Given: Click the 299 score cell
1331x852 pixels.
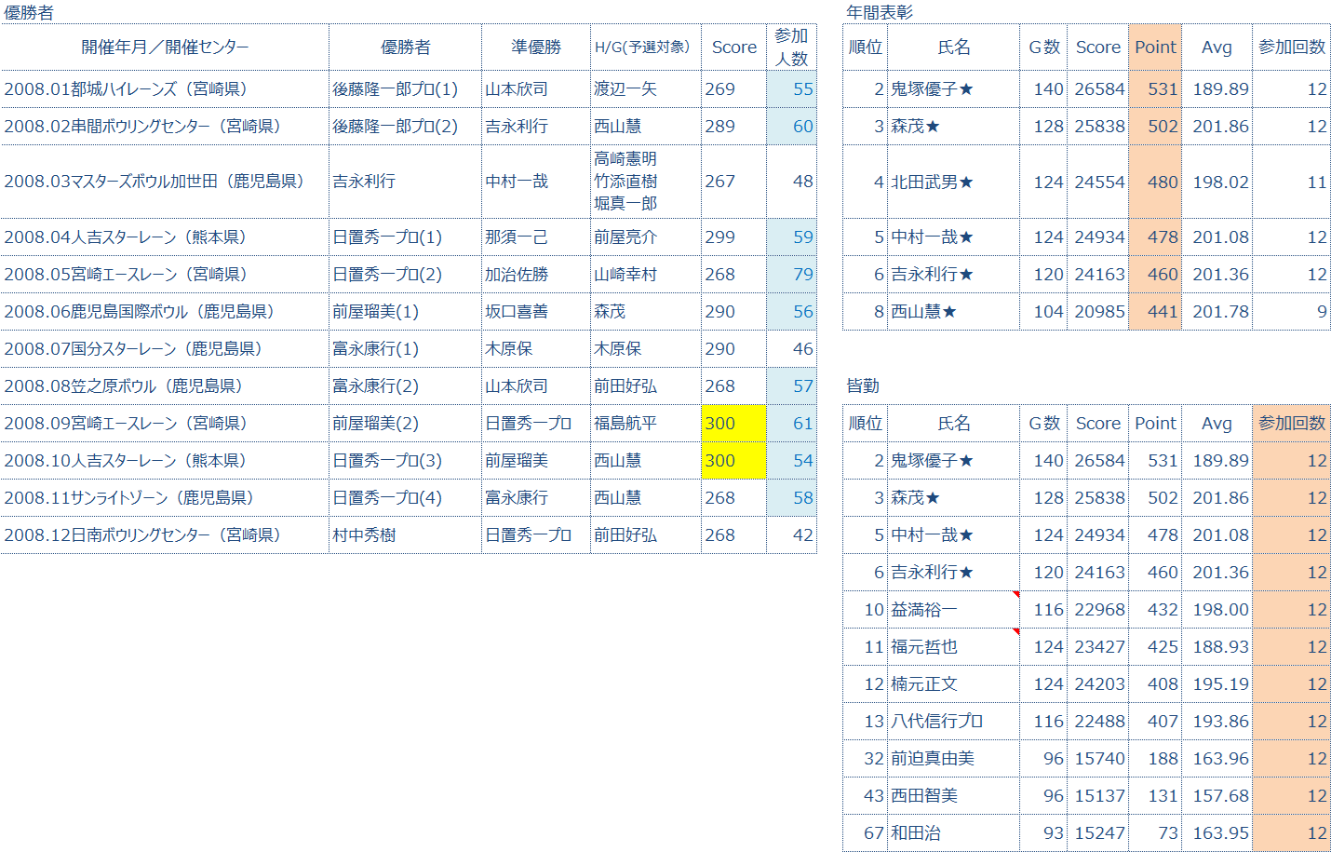Looking at the screenshot, I should coord(733,237).
